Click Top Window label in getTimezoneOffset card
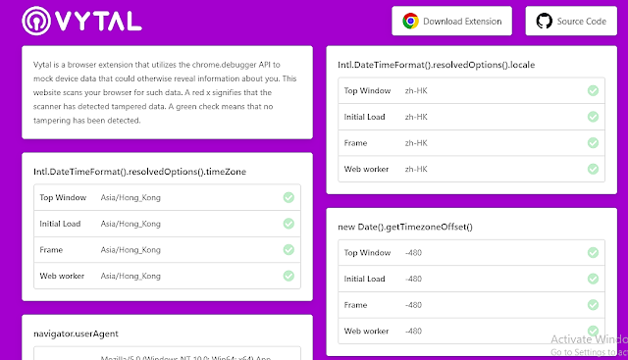Image resolution: width=628 pixels, height=360 pixels. 367,253
